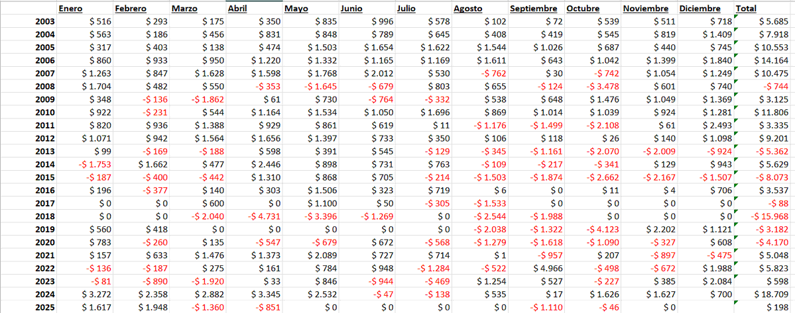Image resolution: width=795 pixels, height=313 pixels.
Task: Select 2013 Octubre cell showing -$ 2.070
Action: 593,151
